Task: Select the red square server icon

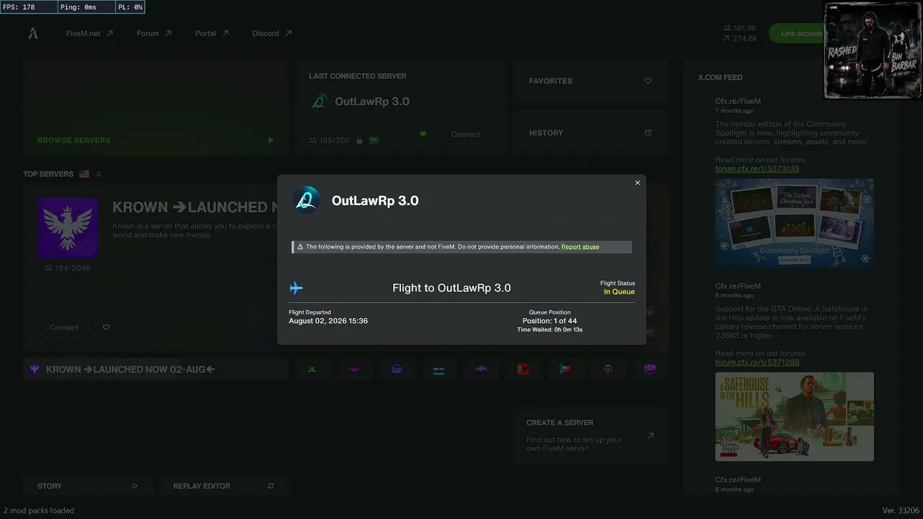Action: [524, 369]
